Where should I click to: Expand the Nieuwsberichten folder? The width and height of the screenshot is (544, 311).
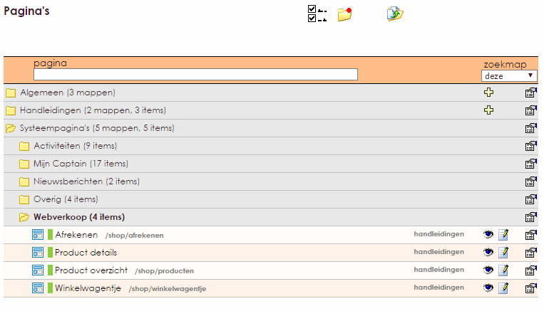(x=24, y=181)
